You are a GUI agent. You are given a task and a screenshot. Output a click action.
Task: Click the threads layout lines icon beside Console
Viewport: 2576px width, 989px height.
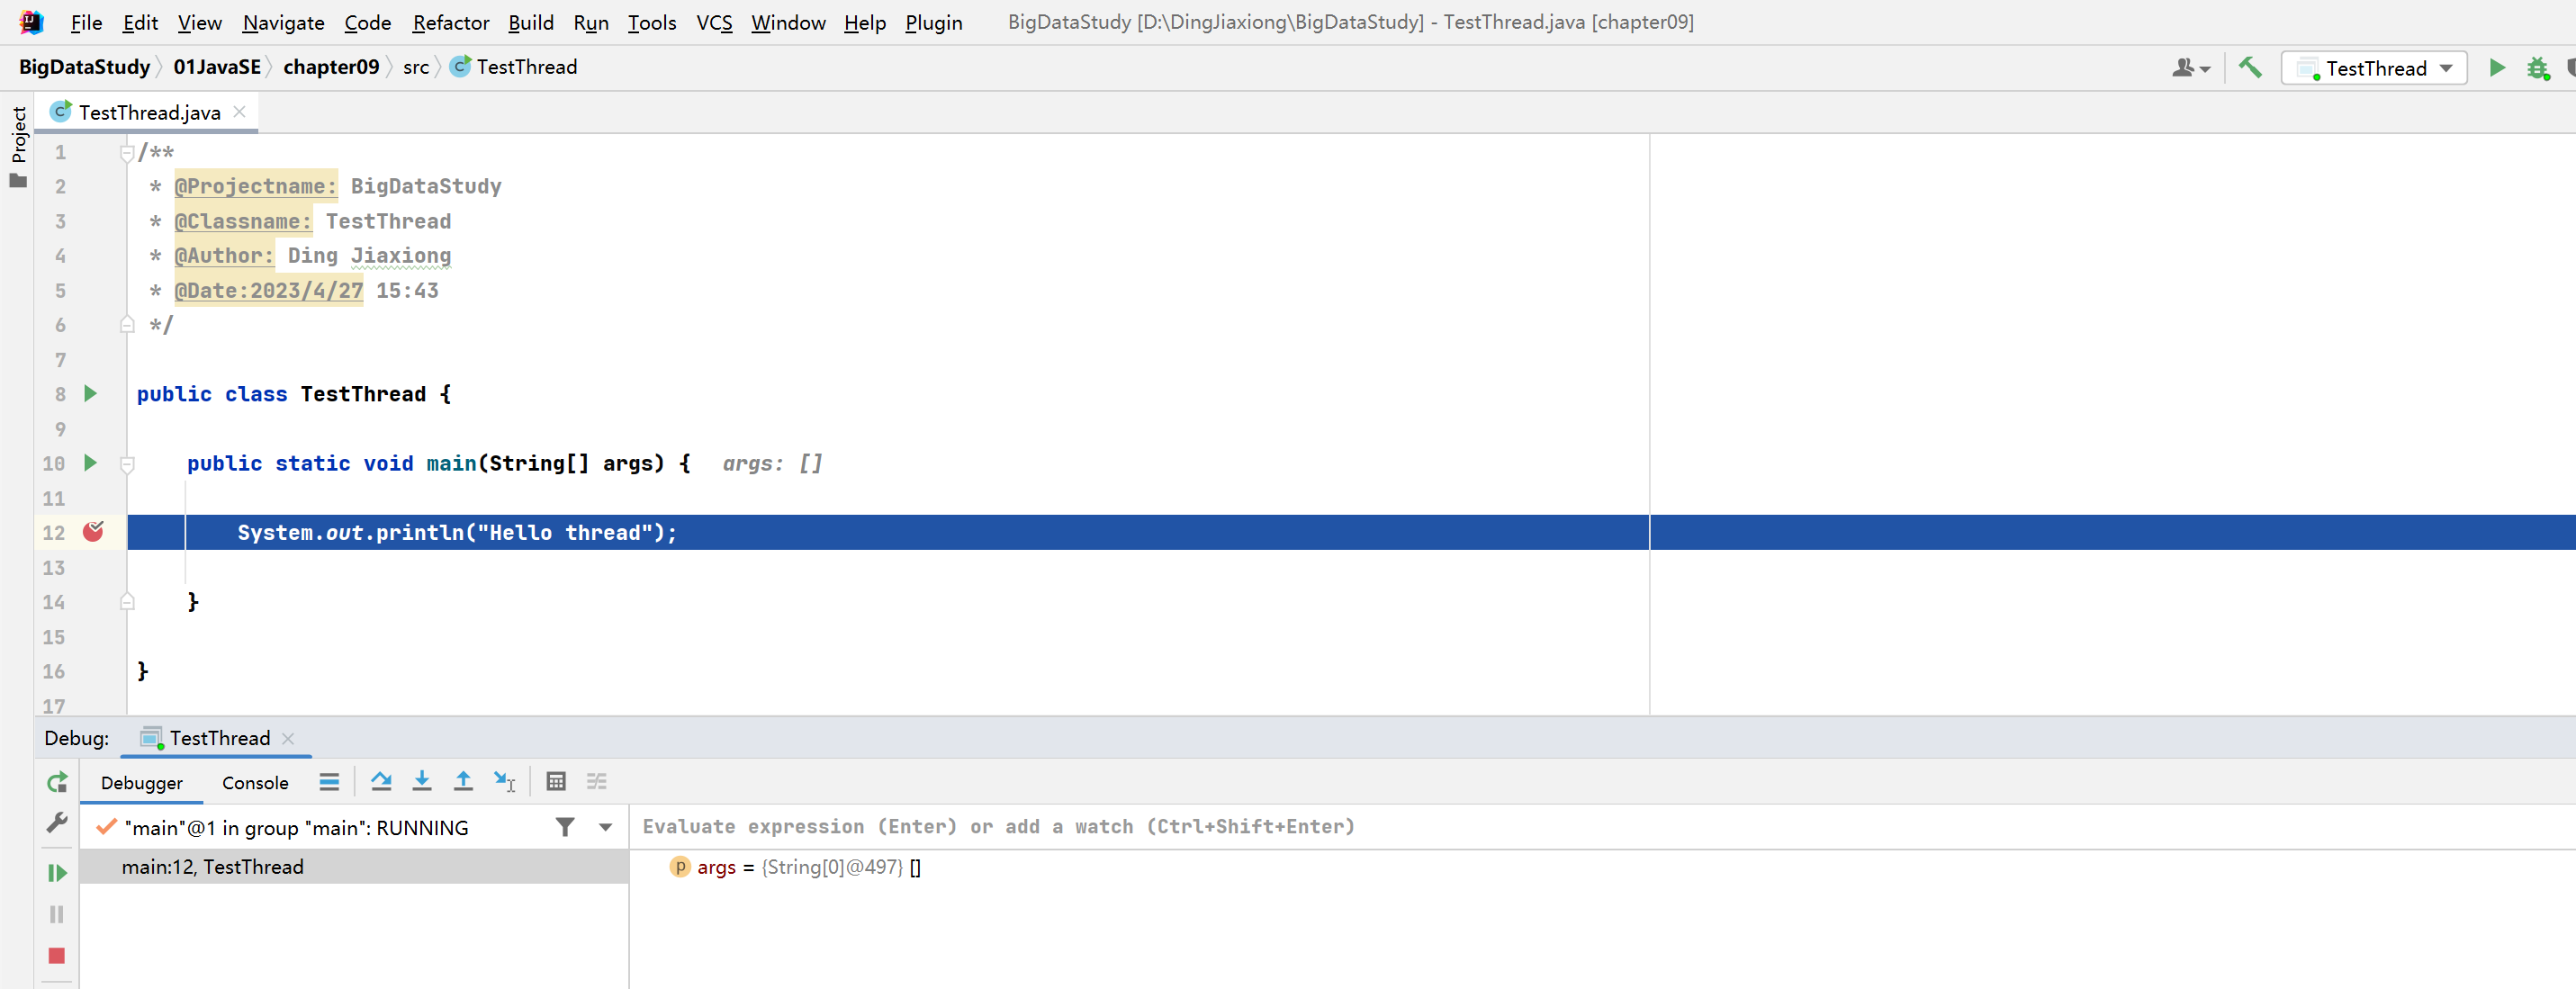329,782
